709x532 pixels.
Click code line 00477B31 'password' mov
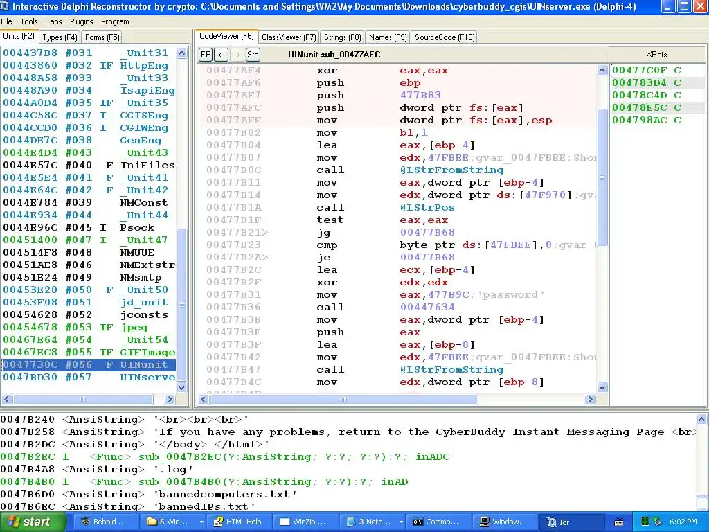point(397,295)
